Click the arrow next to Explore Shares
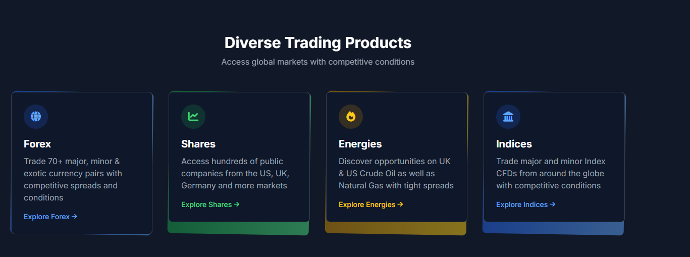This screenshot has height=257, width=690. pos(237,204)
